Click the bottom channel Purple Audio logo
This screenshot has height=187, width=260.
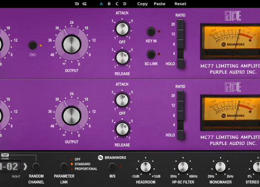coord(233,87)
